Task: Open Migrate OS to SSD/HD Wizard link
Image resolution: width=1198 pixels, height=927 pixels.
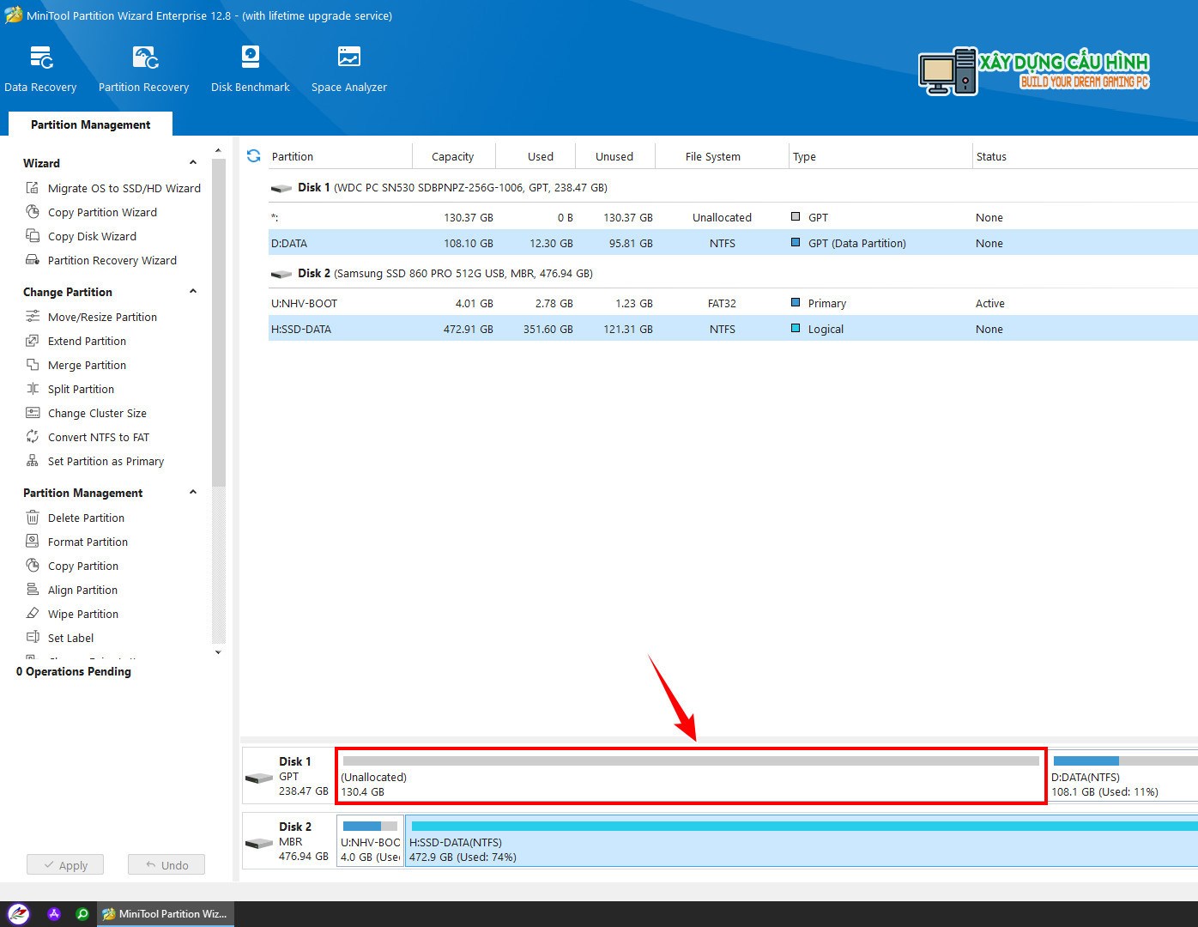Action: pyautogui.click(x=124, y=188)
